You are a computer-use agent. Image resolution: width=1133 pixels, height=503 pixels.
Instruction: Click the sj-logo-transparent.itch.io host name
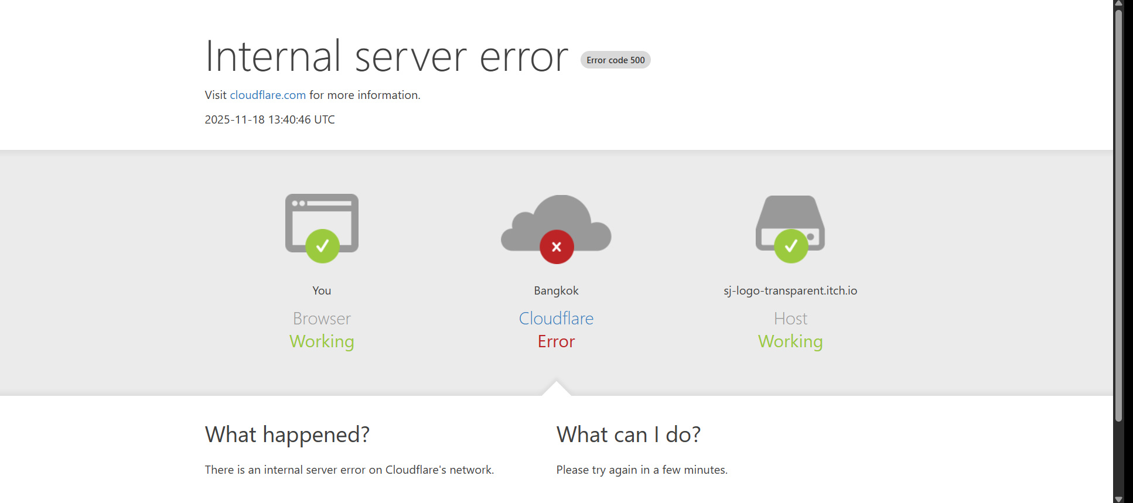[790, 291]
